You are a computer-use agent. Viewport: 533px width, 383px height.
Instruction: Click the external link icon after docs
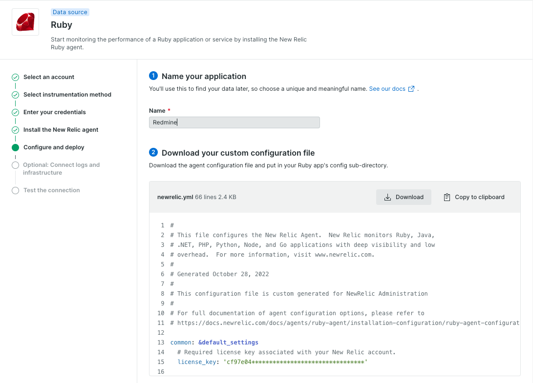pyautogui.click(x=411, y=89)
